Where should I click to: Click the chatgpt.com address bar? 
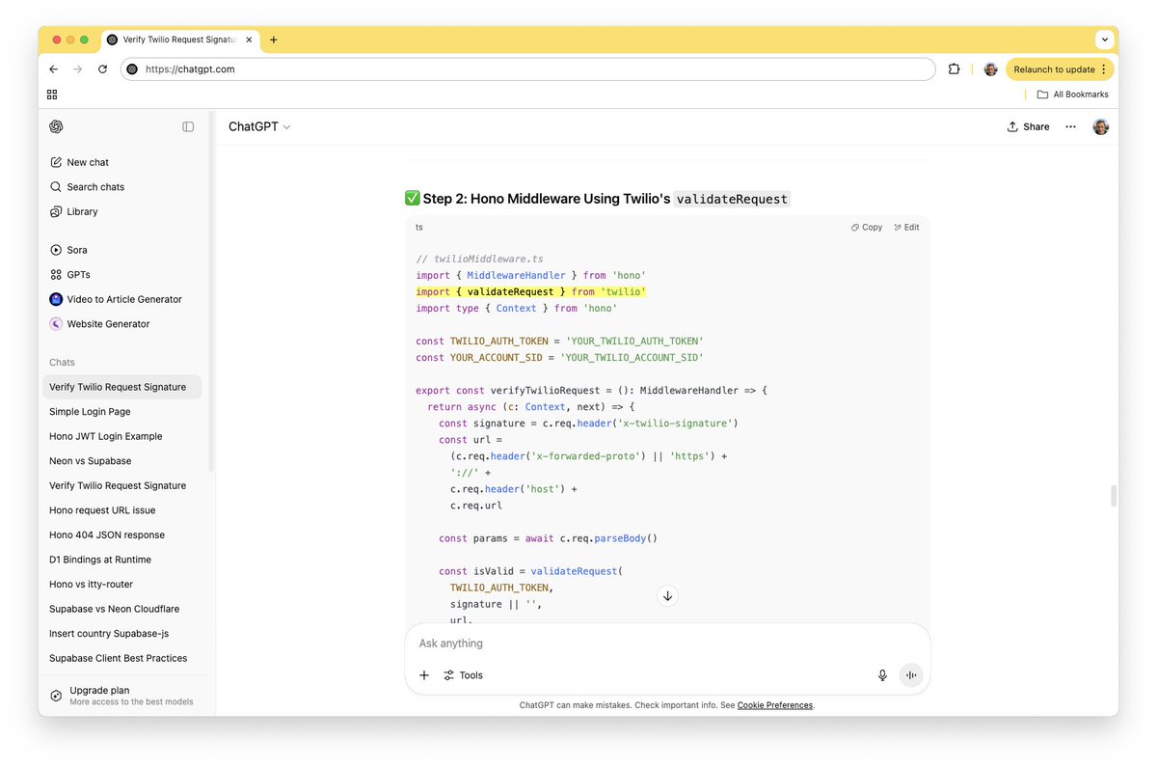coord(527,69)
